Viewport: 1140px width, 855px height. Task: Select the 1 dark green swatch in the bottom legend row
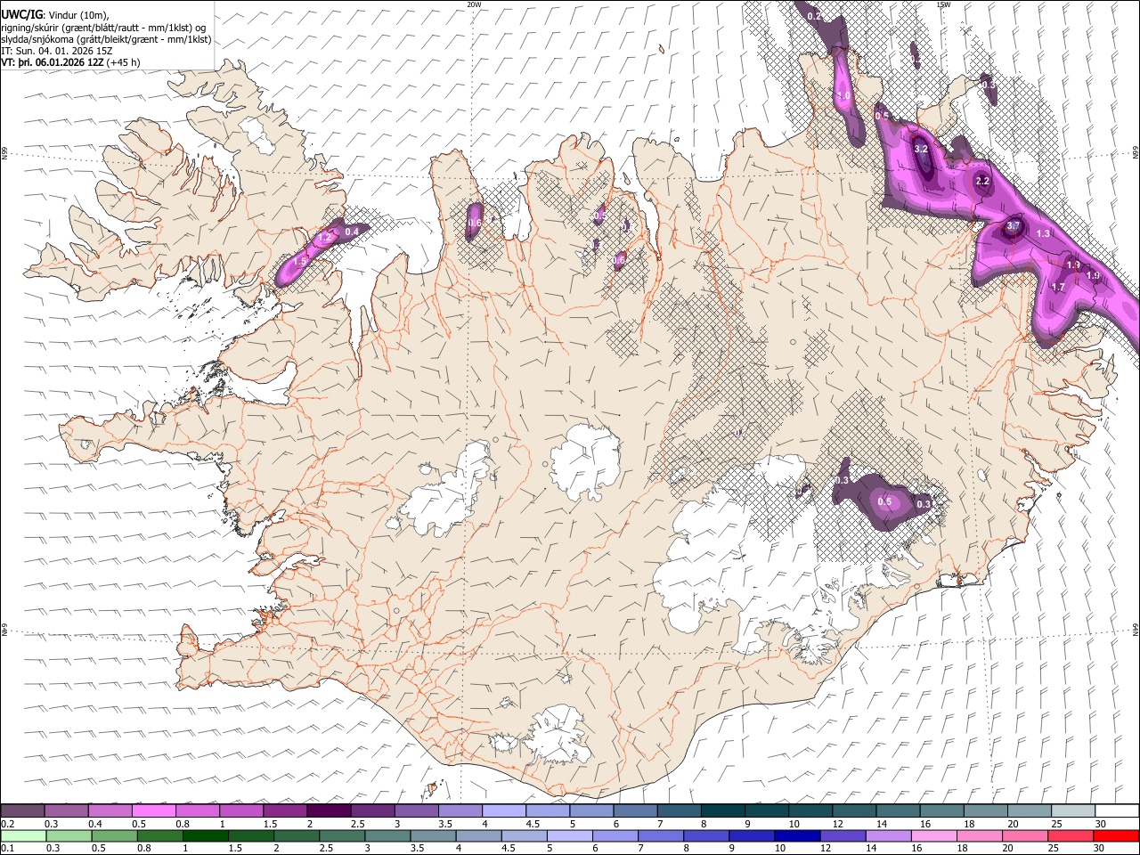click(205, 835)
